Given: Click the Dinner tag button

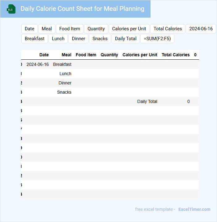Looking at the screenshot, I should pyautogui.click(x=79, y=39).
